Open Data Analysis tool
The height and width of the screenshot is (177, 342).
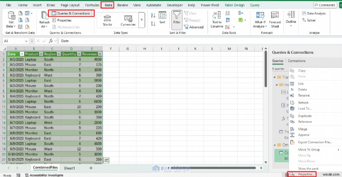pos(314,13)
